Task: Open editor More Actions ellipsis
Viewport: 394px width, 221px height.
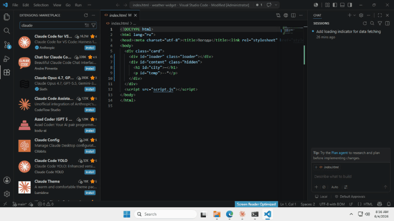Action: [301, 15]
